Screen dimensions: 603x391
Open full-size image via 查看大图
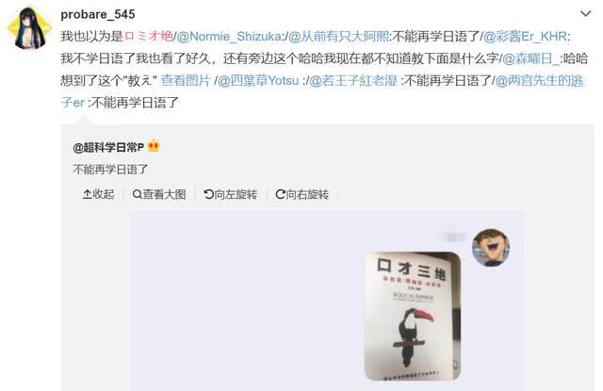[x=159, y=194]
